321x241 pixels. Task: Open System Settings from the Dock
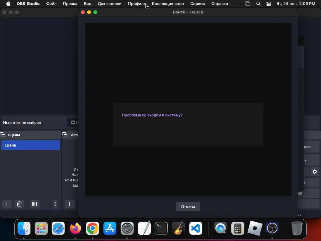click(127, 228)
